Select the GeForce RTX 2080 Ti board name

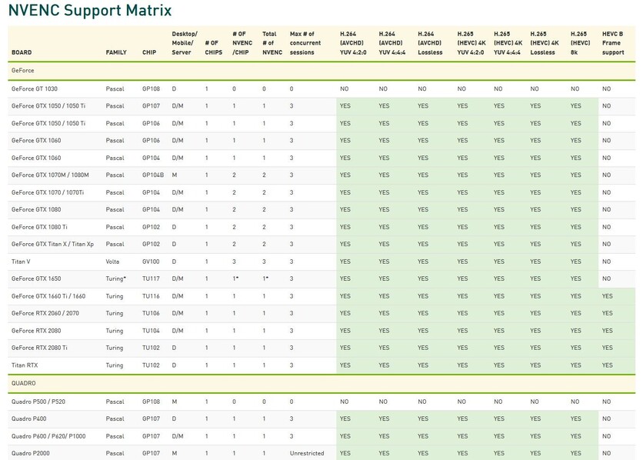pyautogui.click(x=39, y=348)
